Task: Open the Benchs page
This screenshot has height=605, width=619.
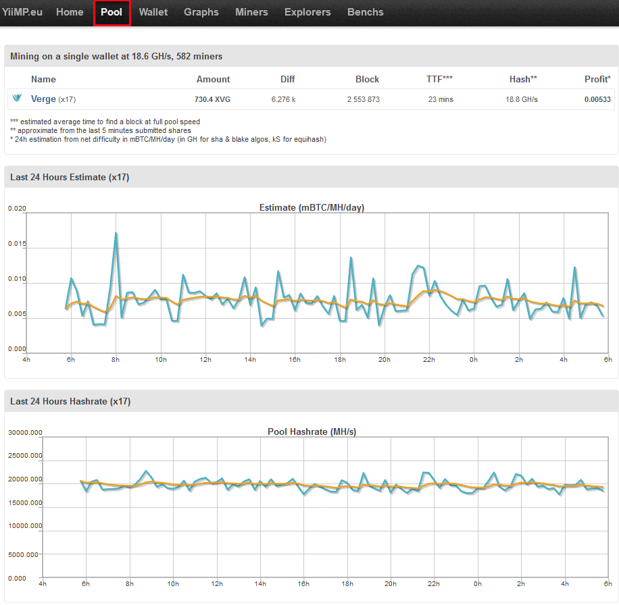Action: [x=365, y=12]
